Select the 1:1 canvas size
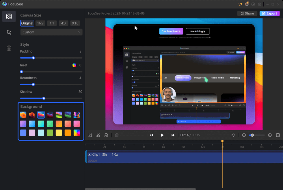 [52, 23]
